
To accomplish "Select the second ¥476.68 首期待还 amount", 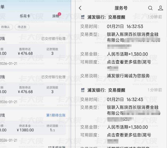I will 25,92.
